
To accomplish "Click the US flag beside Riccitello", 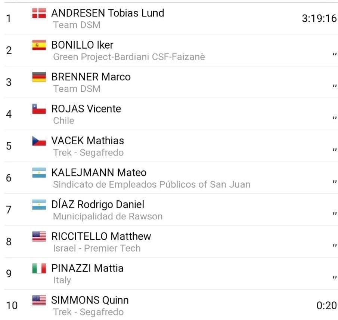I will tap(39, 237).
